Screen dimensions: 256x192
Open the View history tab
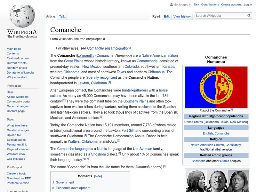coord(182,17)
